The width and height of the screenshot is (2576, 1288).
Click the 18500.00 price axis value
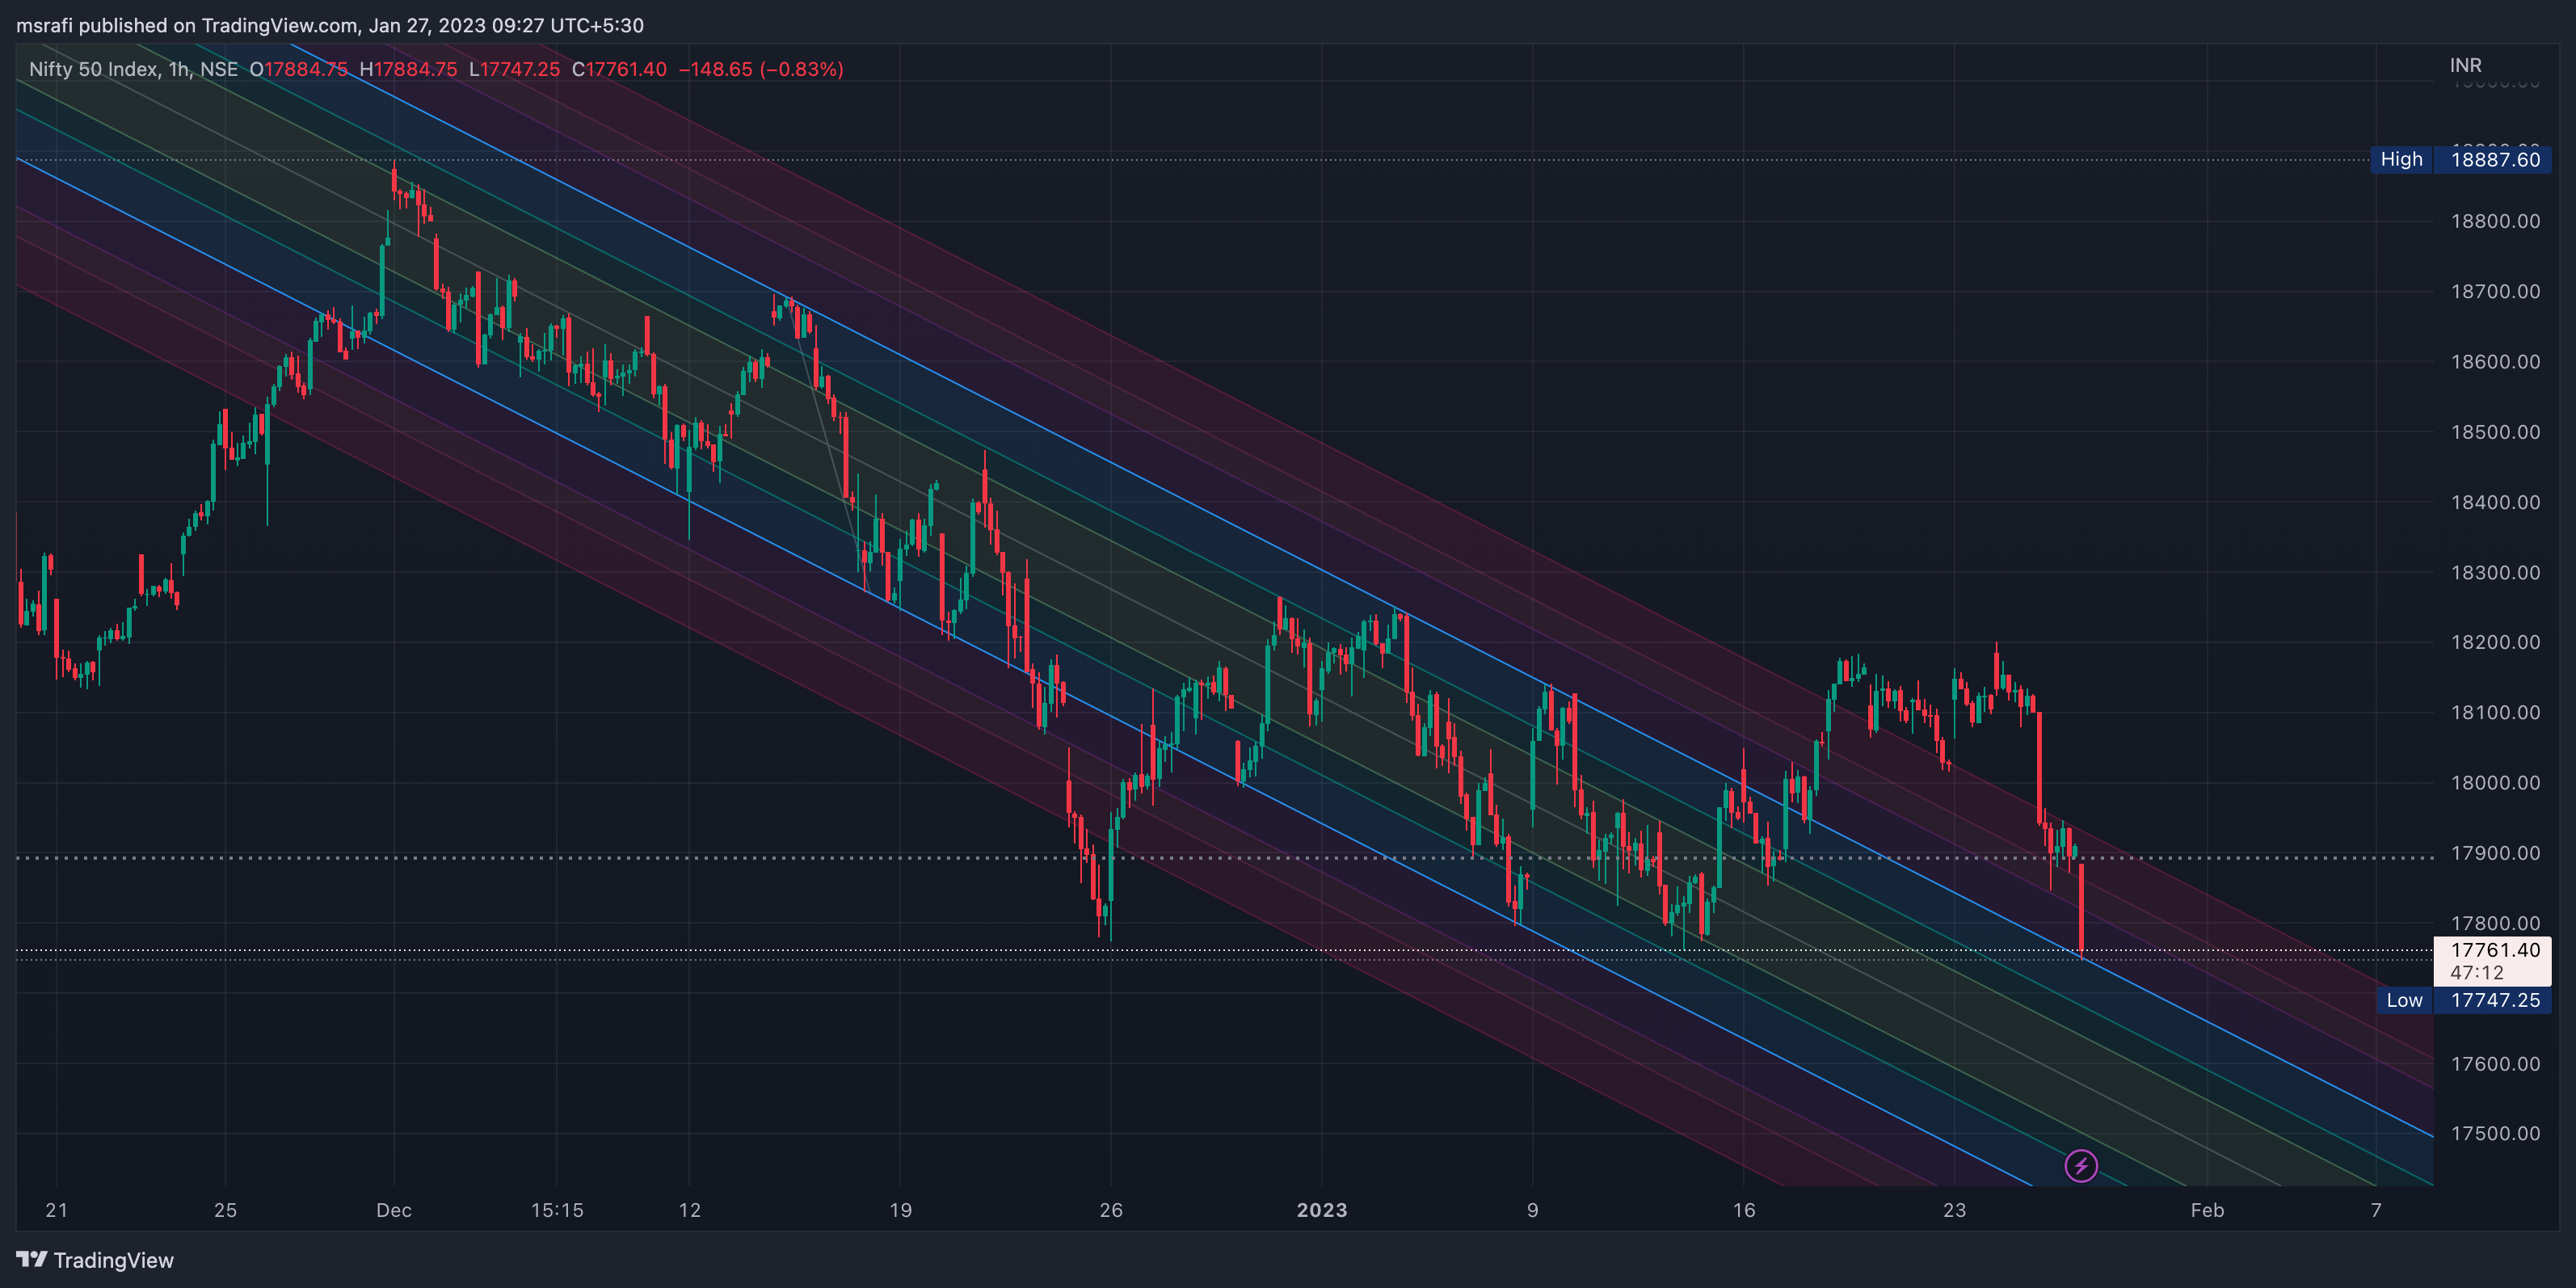coord(2495,432)
